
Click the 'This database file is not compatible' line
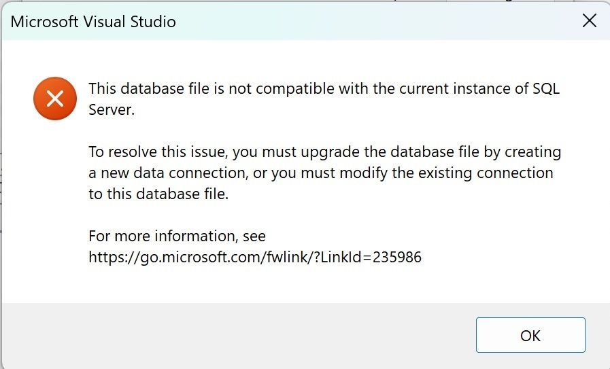(324, 88)
